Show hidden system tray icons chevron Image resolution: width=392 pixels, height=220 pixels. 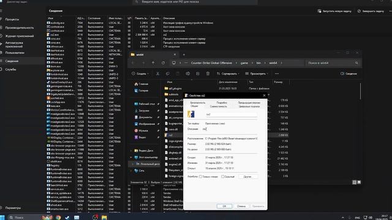click(x=342, y=218)
